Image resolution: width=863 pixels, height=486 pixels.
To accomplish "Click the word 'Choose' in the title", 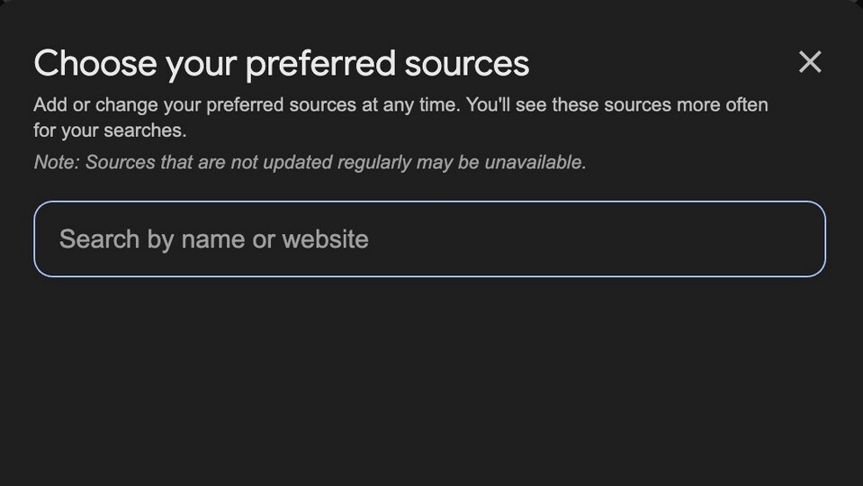I will coord(95,63).
